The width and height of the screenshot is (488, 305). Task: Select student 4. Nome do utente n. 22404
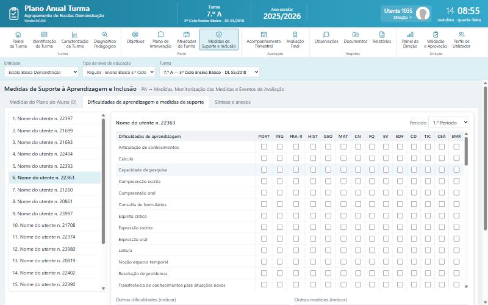(x=54, y=154)
